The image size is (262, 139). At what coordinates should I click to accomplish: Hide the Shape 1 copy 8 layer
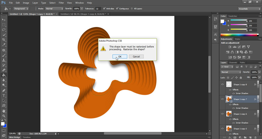point(222,84)
